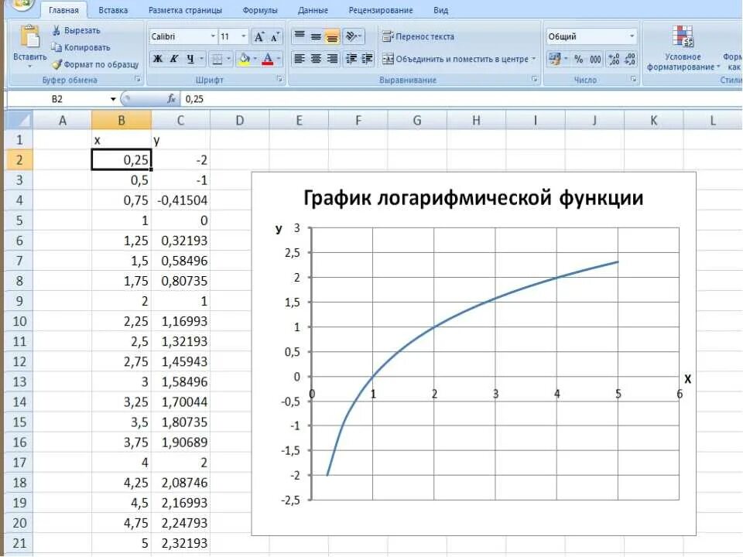Increase decimal places

click(614, 59)
